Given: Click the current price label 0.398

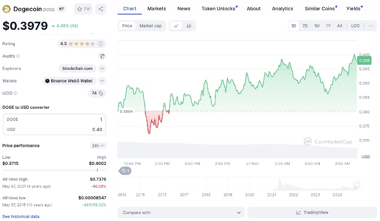Looking at the screenshot, I should (x=364, y=61).
